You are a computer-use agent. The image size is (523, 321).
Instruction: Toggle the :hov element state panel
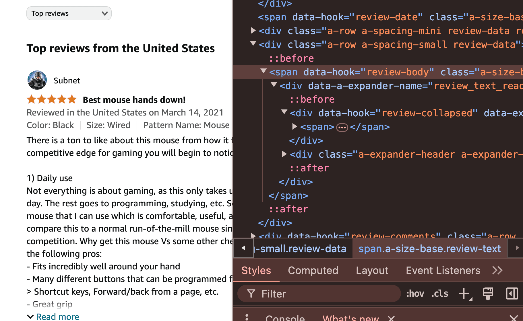tap(415, 293)
